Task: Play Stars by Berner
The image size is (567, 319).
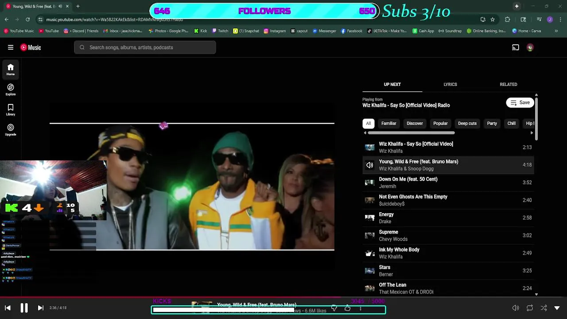Action: pos(448,271)
